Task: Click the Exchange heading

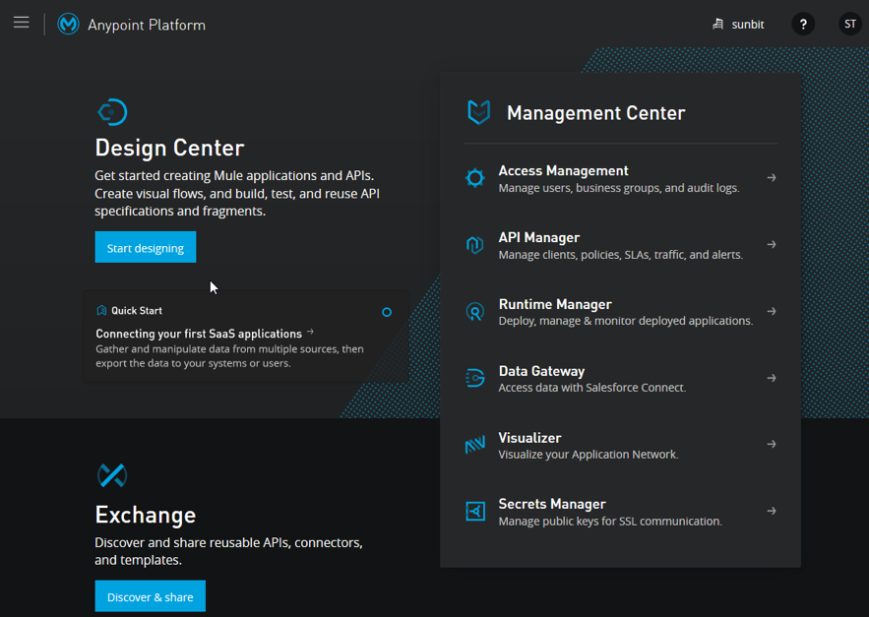Action: pyautogui.click(x=146, y=515)
